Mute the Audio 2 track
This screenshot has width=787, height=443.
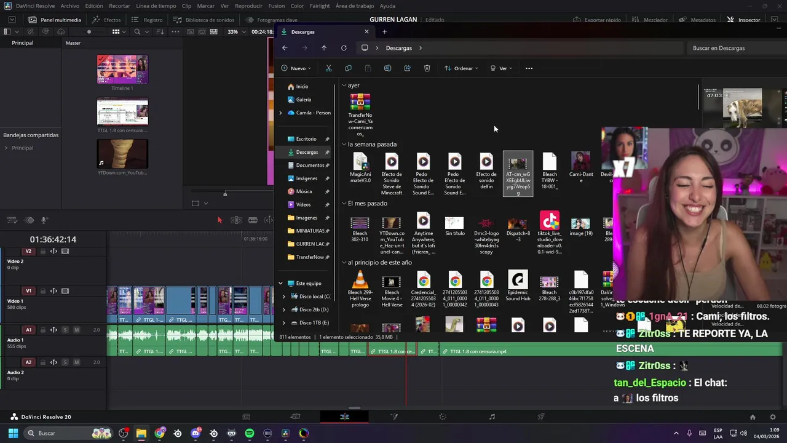(x=76, y=362)
